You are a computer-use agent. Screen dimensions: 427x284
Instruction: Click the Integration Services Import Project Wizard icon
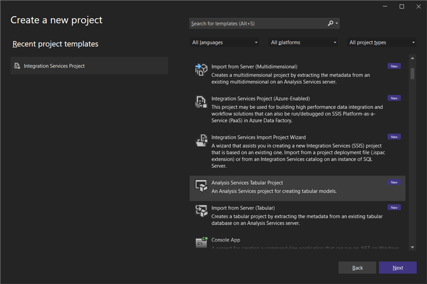pyautogui.click(x=201, y=141)
